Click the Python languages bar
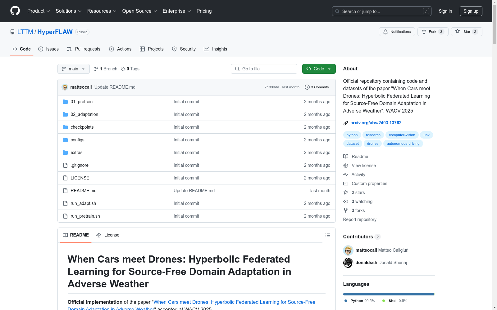The width and height of the screenshot is (497, 310). [x=388, y=294]
